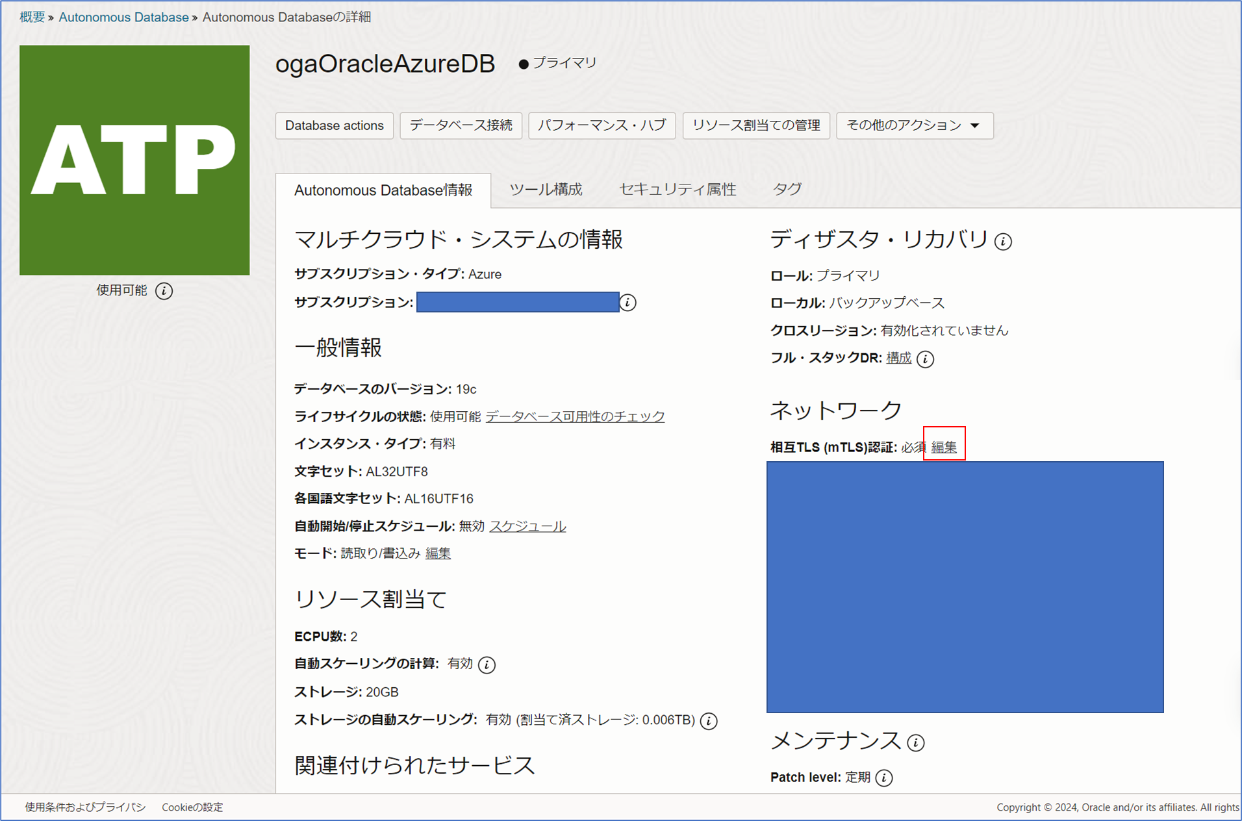Show info for ストレージの自動スケーリング
The height and width of the screenshot is (821, 1242).
(709, 721)
